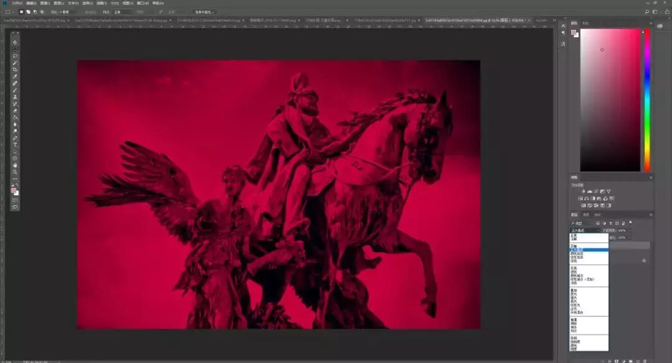
Task: Select the Eyedropper tool
Action: 15,76
